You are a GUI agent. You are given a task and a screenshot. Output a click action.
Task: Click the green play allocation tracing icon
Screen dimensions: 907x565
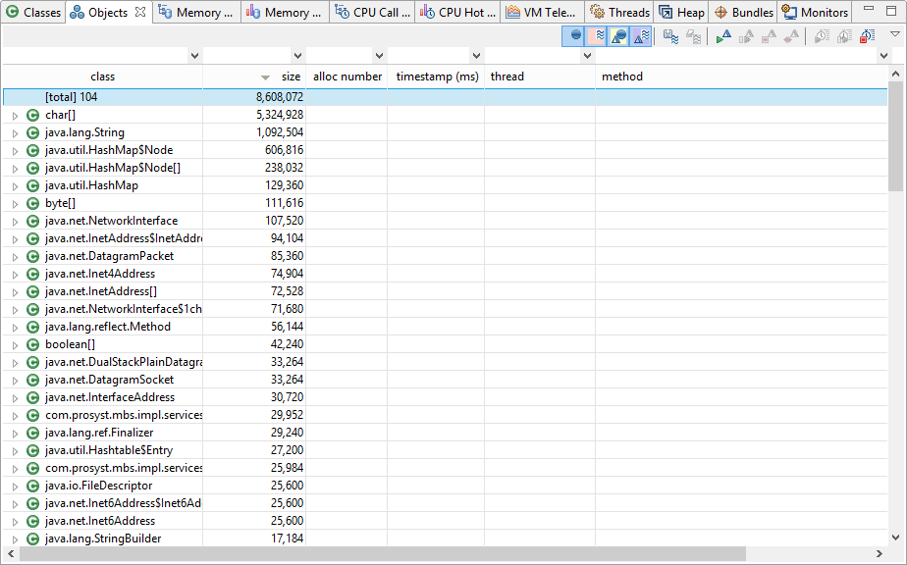(x=722, y=36)
